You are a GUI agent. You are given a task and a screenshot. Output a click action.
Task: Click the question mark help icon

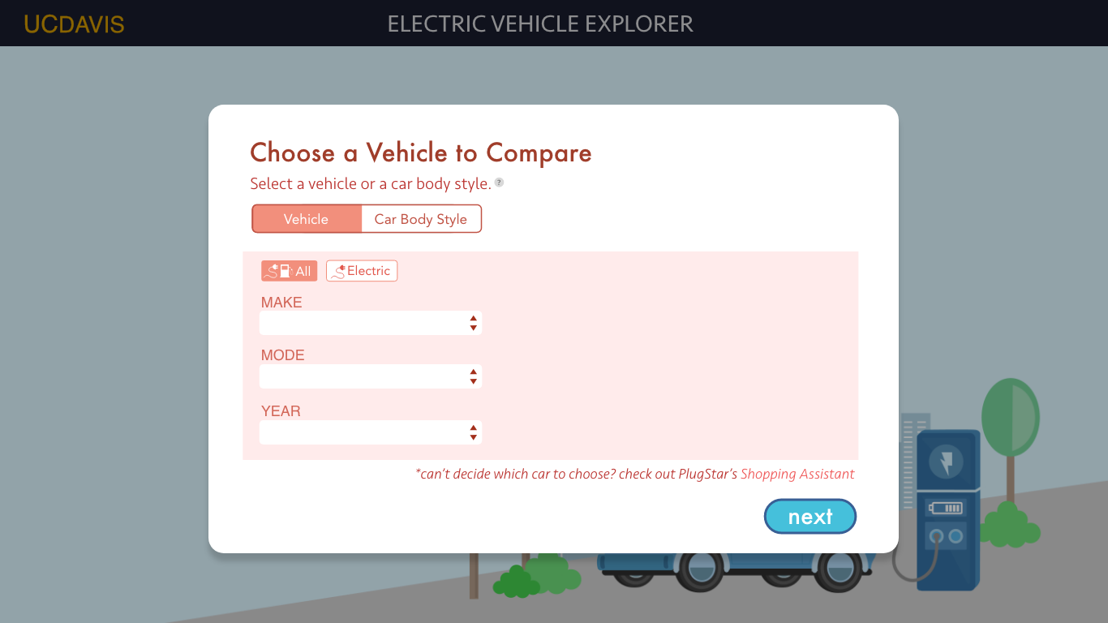(499, 183)
